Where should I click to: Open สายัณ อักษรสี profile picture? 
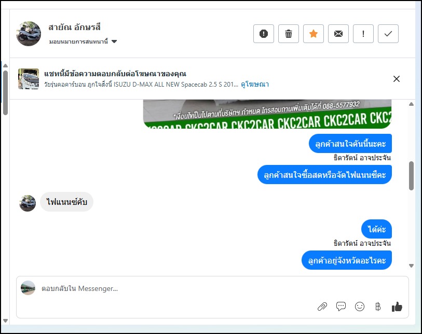coord(29,34)
